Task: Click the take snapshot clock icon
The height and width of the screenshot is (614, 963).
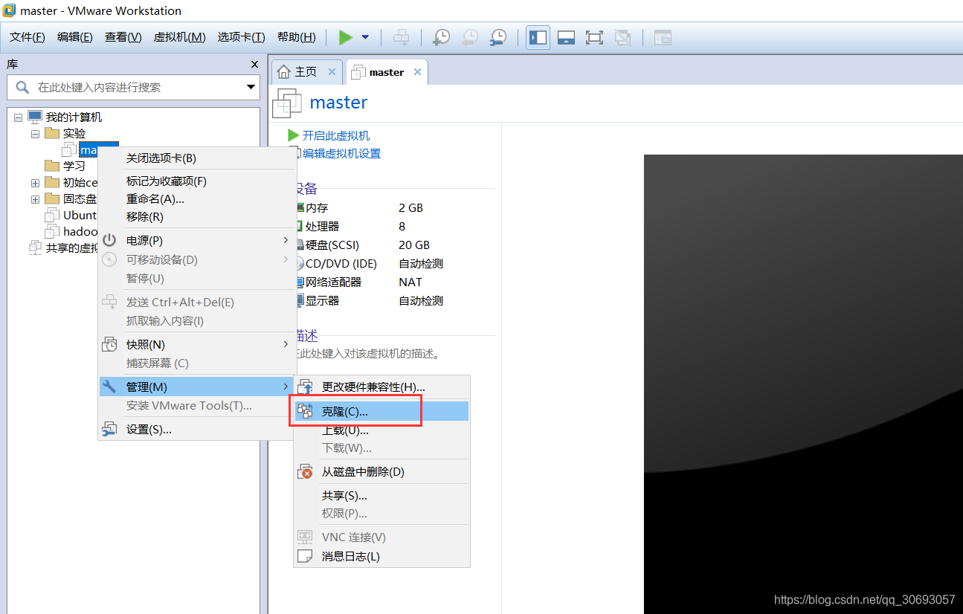Action: [x=442, y=37]
